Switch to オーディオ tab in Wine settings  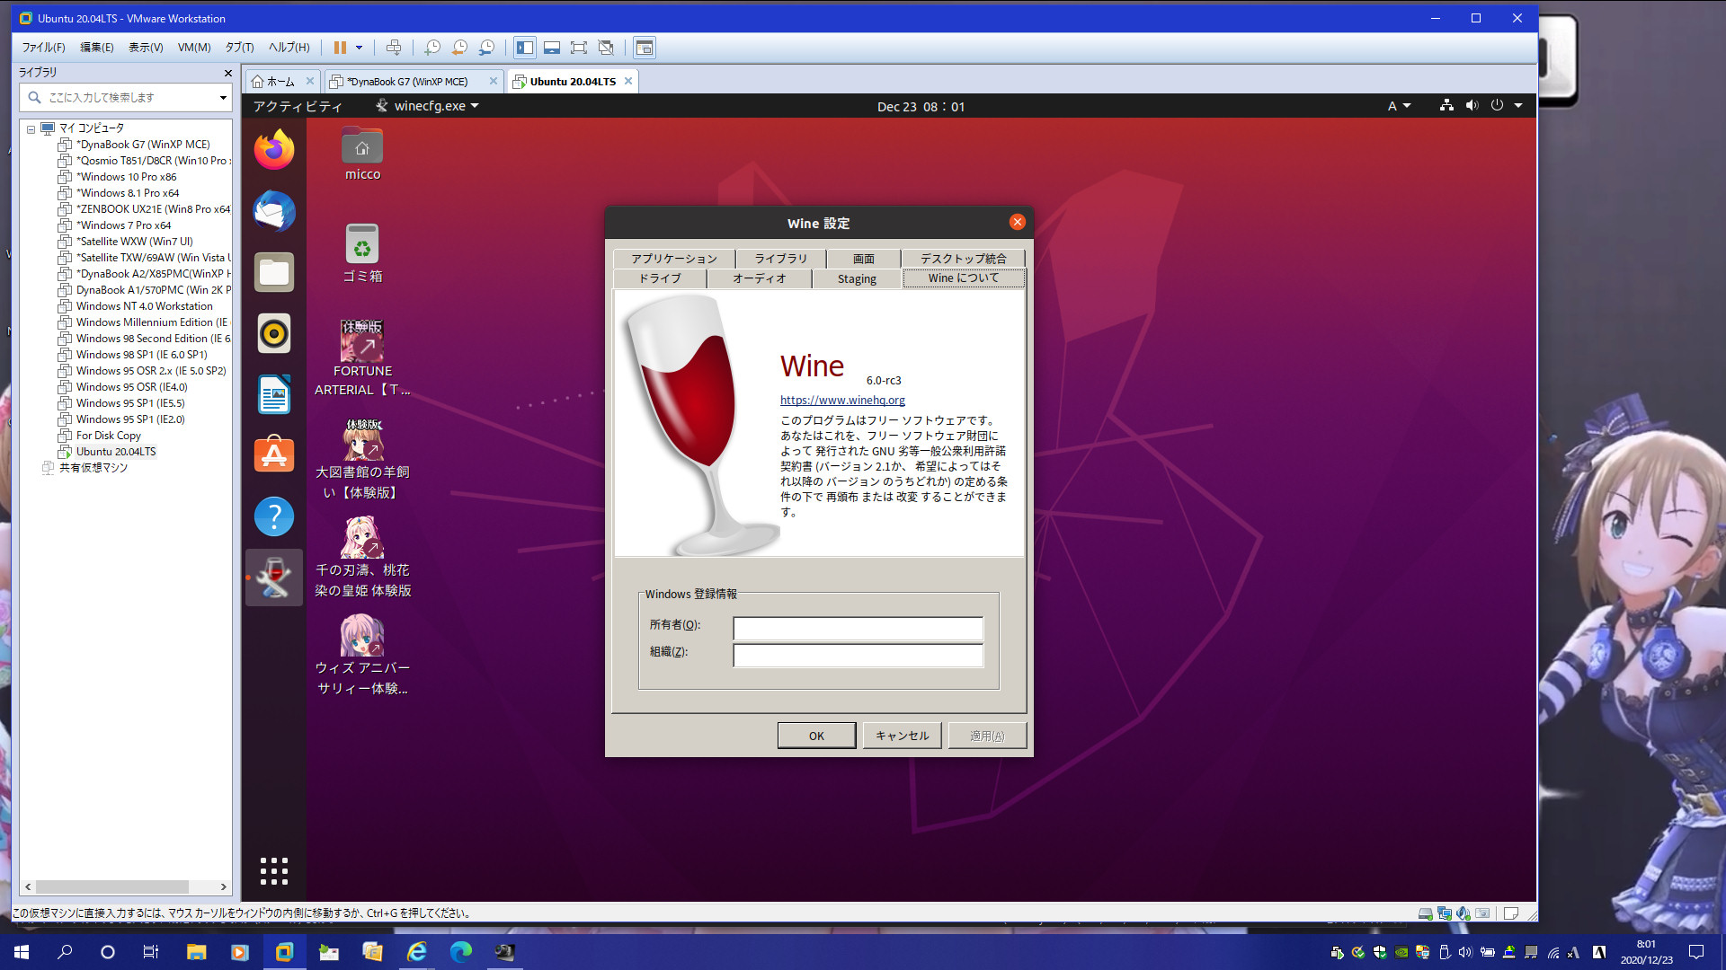tap(759, 278)
